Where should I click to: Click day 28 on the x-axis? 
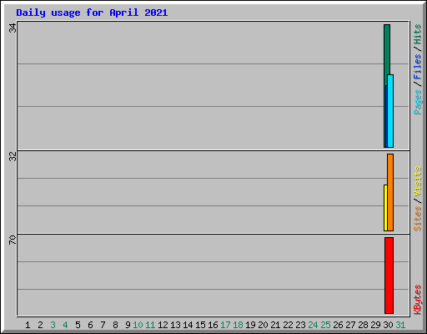click(x=363, y=325)
